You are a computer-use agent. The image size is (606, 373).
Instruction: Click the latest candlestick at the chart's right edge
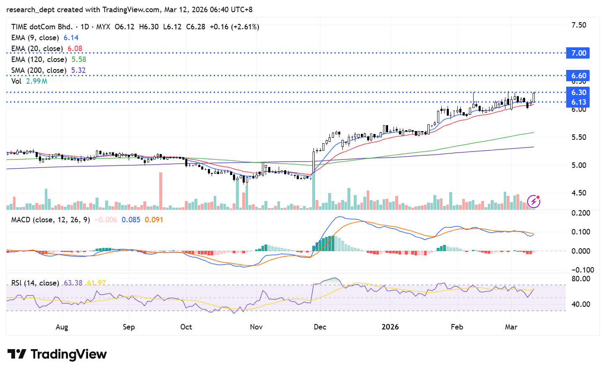534,97
